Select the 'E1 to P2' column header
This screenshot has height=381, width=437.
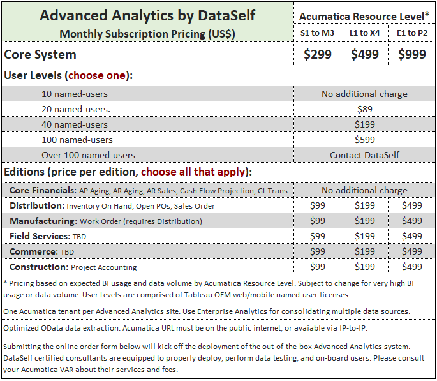pyautogui.click(x=412, y=33)
